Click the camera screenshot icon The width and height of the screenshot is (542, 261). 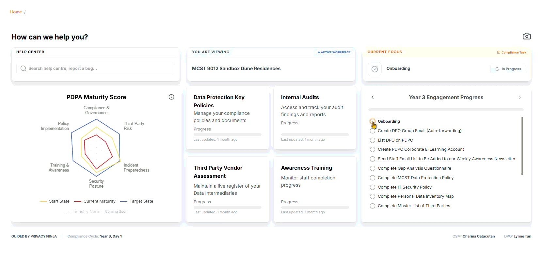click(x=526, y=36)
